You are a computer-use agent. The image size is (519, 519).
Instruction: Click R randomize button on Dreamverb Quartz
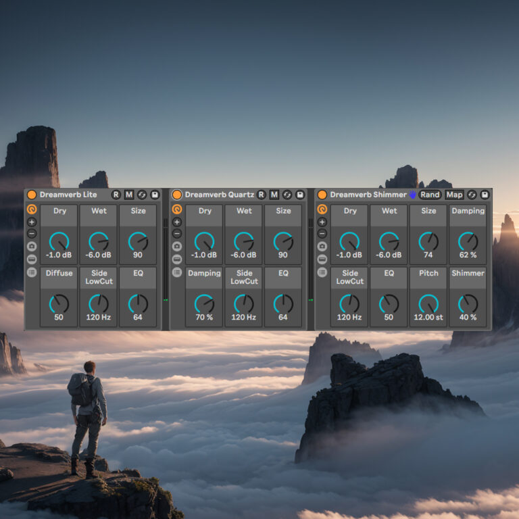tap(261, 195)
